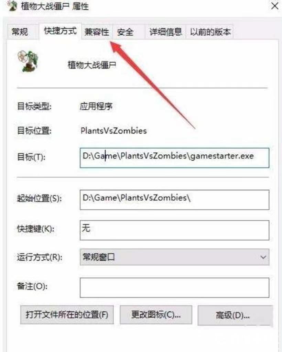This screenshot has width=282, height=352.
Task: Click the empty 备注(O) comment field
Action: tap(174, 288)
